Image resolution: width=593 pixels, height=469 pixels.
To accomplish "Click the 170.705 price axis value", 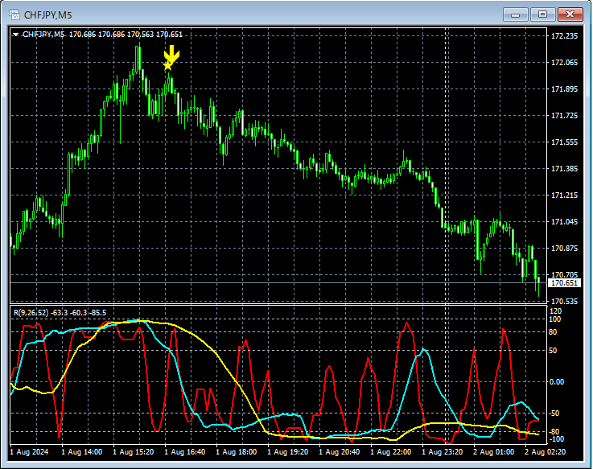I will (x=564, y=274).
